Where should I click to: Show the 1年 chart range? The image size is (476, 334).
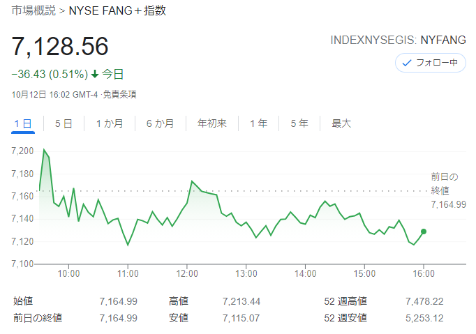(x=258, y=123)
